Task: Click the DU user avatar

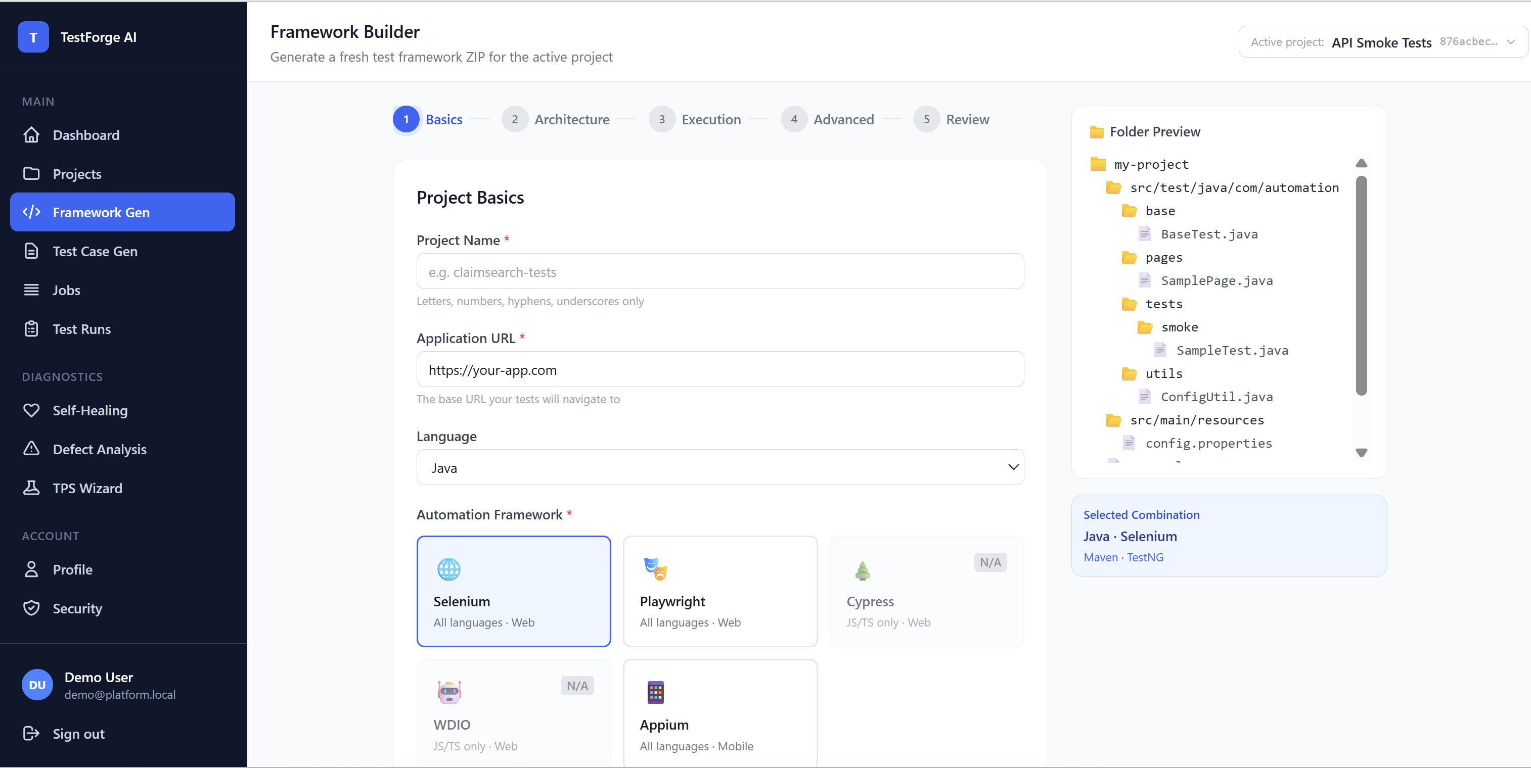Action: [x=37, y=685]
